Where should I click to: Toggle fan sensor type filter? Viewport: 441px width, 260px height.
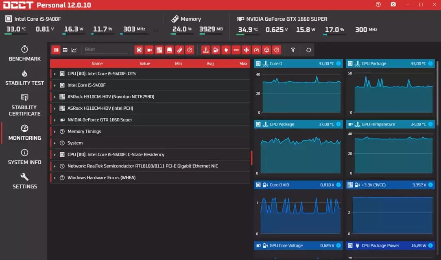pos(247,50)
